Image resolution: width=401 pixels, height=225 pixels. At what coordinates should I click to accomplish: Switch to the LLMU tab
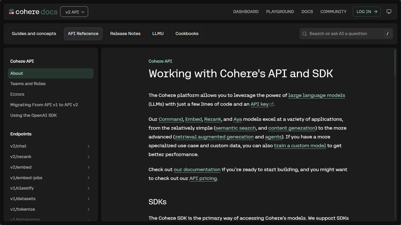158,34
